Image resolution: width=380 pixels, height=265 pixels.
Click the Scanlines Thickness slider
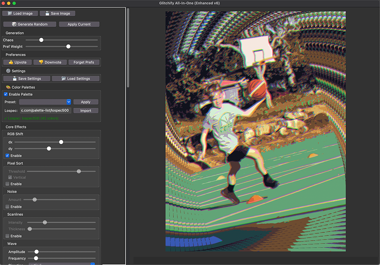tap(30, 229)
